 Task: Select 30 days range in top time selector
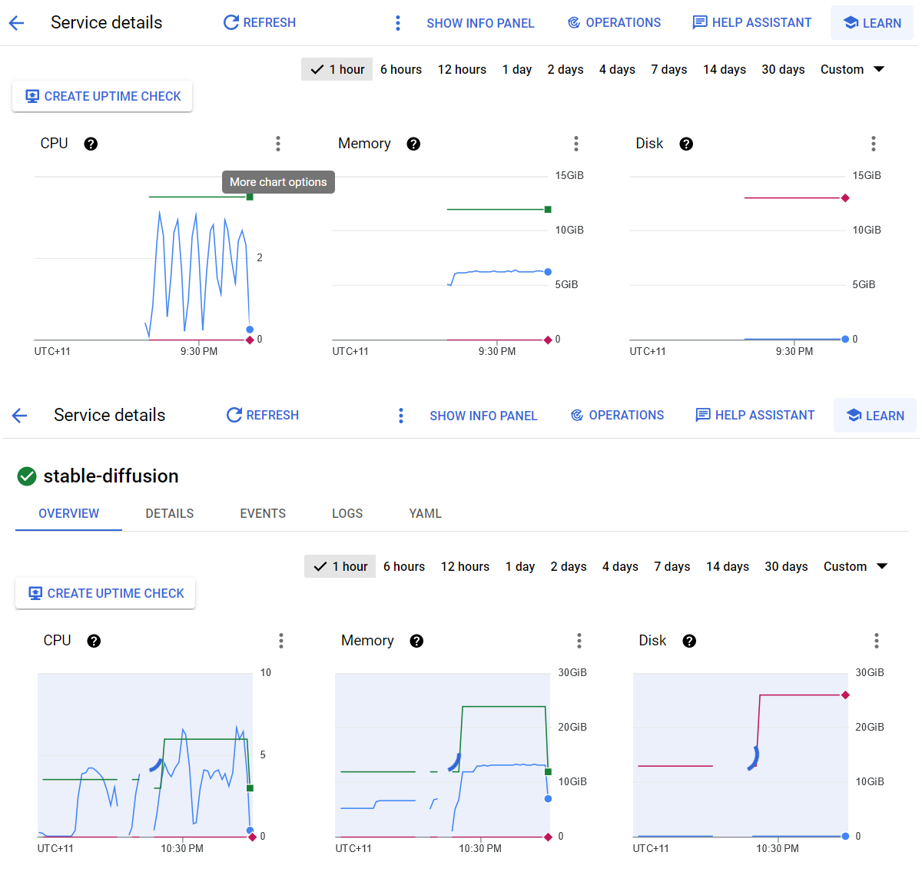(x=783, y=69)
